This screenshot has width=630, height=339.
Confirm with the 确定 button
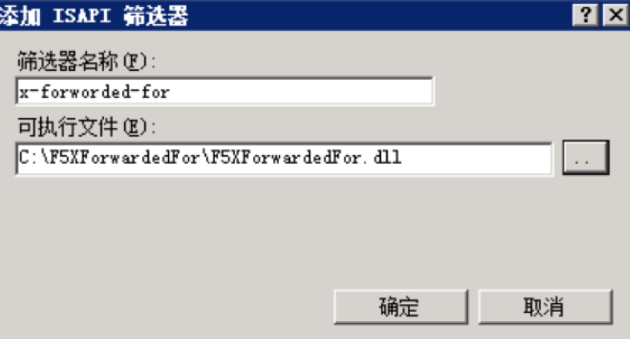tap(401, 307)
